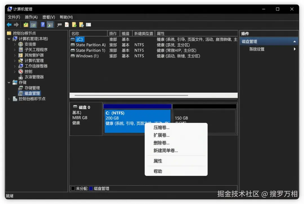The height and width of the screenshot is (204, 304).
Task: Open the 查看(V) menu
Action: pos(48,17)
